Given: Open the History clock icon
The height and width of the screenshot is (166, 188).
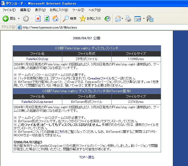Looking at the screenshot, I should pos(107,19).
